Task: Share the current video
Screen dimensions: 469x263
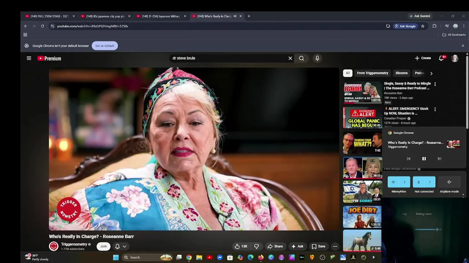Action: 275,246
